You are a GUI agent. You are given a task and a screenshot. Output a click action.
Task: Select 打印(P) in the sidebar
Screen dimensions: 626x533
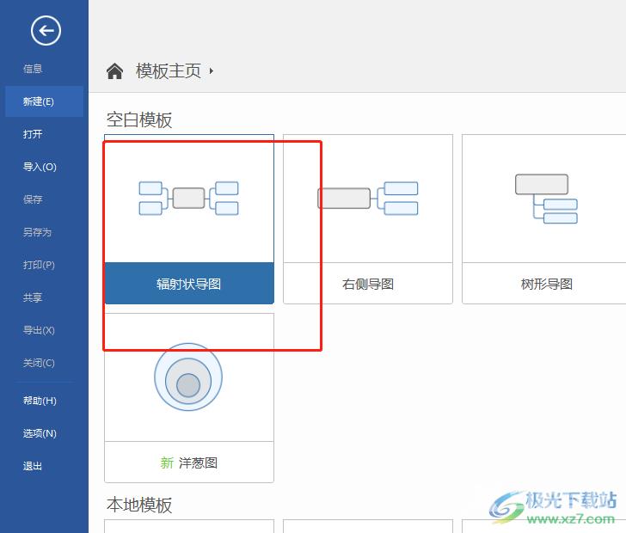click(x=39, y=265)
